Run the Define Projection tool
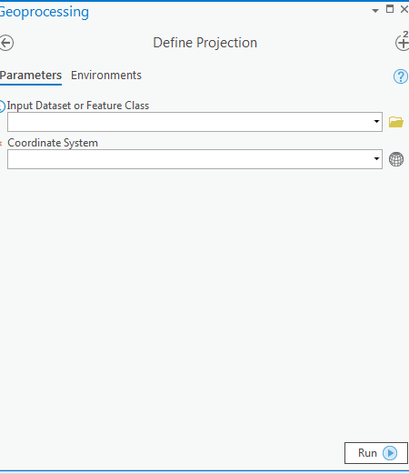Screen dimensions: 409x474 (376, 453)
